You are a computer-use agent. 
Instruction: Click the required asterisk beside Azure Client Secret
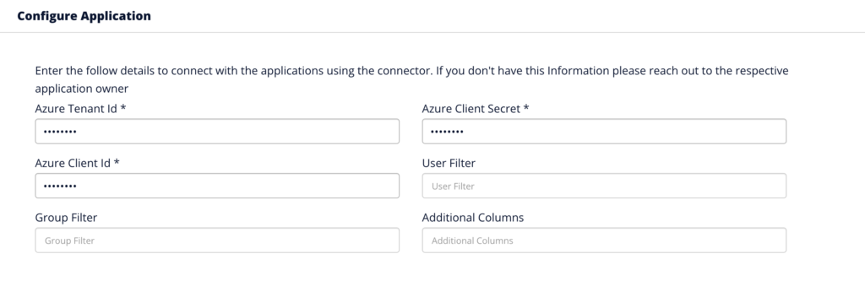click(x=526, y=107)
